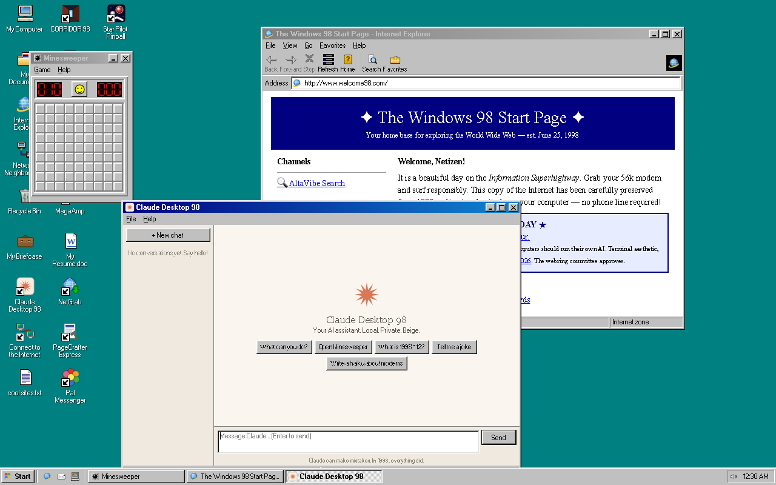Click the volume speaker icon in system tray
The width and height of the screenshot is (776, 485).
[x=734, y=477]
